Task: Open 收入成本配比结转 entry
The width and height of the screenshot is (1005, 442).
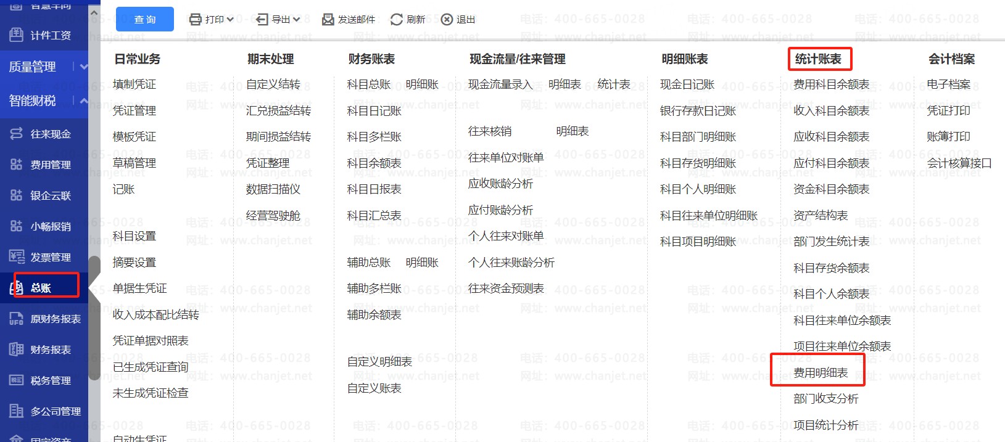Action: 156,314
